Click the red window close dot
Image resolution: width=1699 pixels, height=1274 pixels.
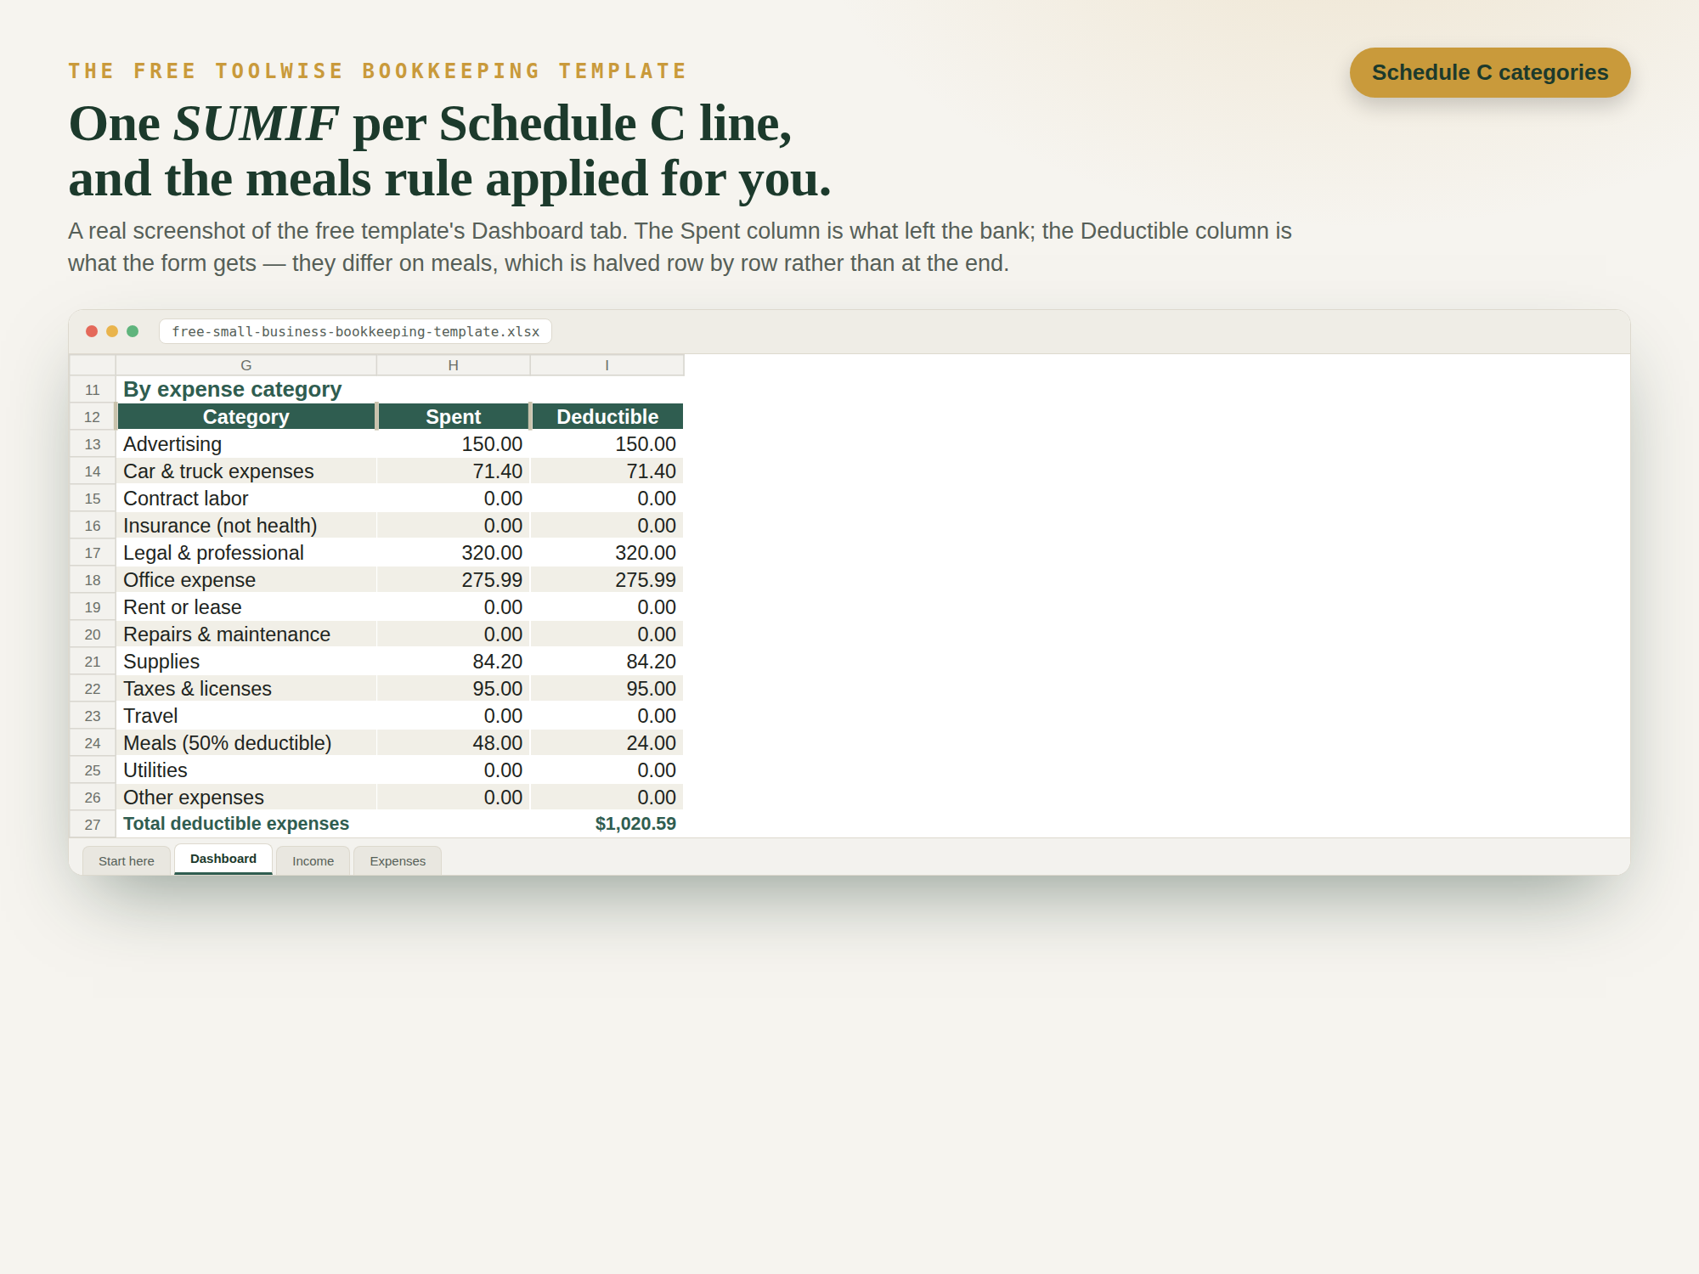pos(92,331)
